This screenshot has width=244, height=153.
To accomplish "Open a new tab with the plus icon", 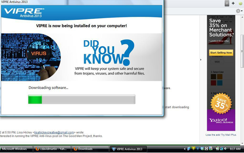I will [x=233, y=3].
